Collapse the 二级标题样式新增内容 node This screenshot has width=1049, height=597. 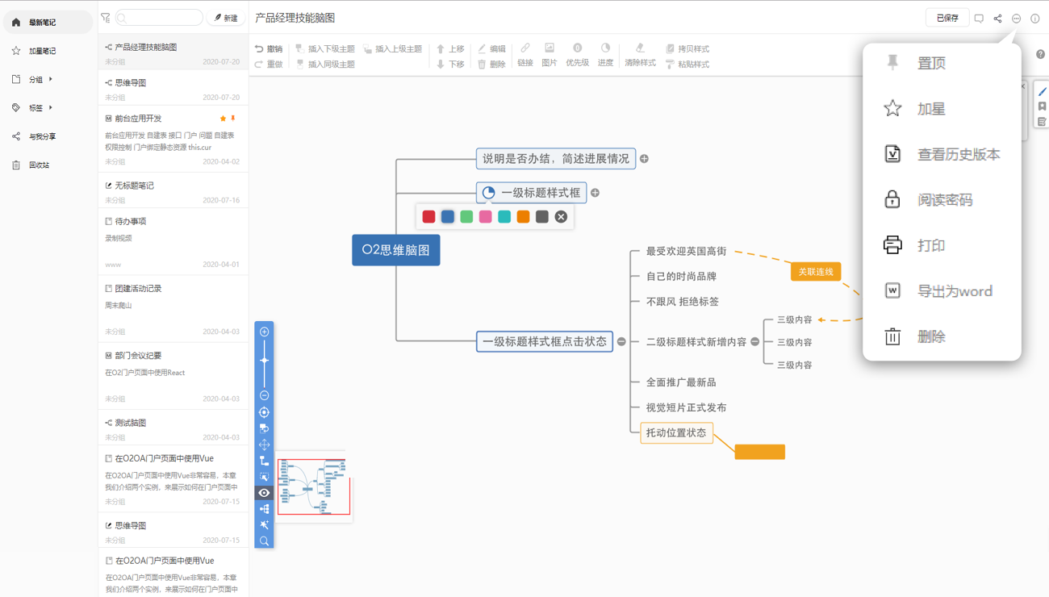point(755,342)
